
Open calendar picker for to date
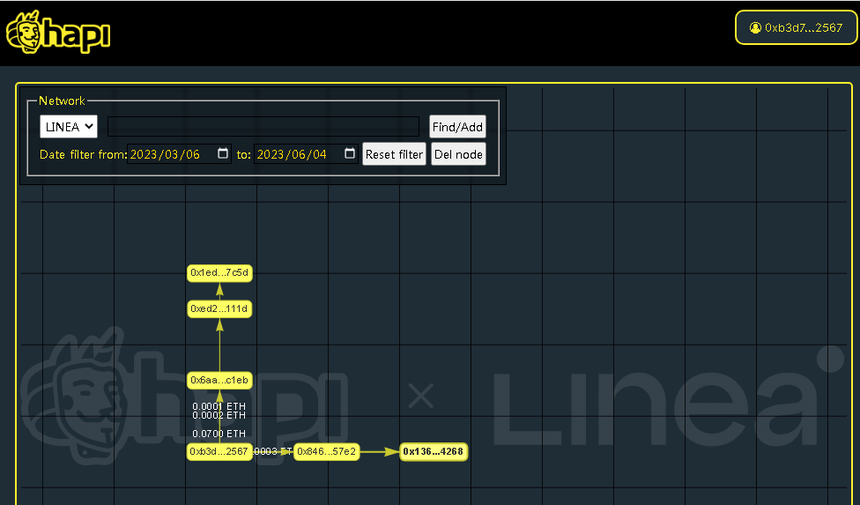(x=349, y=153)
